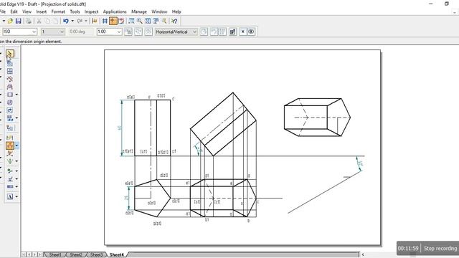459x258 pixels.
Task: Open the ISO dimension style dropdown
Action: tap(19, 32)
